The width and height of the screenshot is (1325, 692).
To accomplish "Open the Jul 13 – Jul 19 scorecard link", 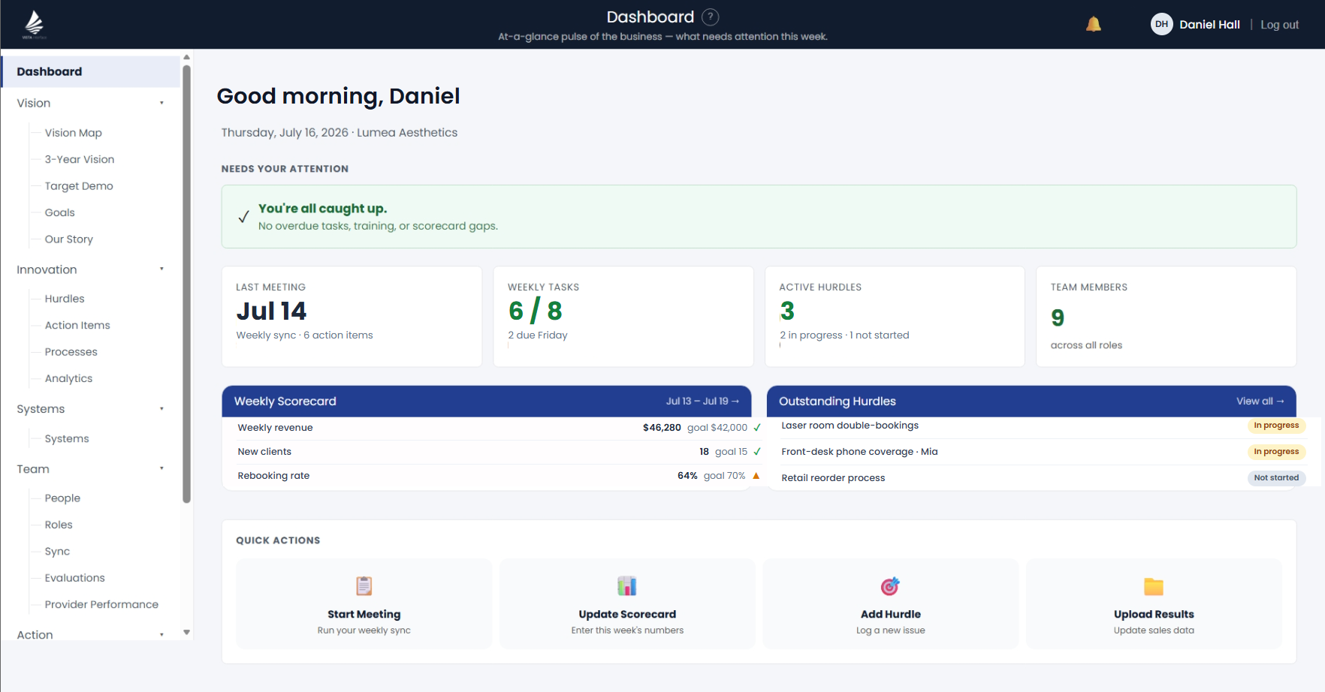I will [x=702, y=402].
